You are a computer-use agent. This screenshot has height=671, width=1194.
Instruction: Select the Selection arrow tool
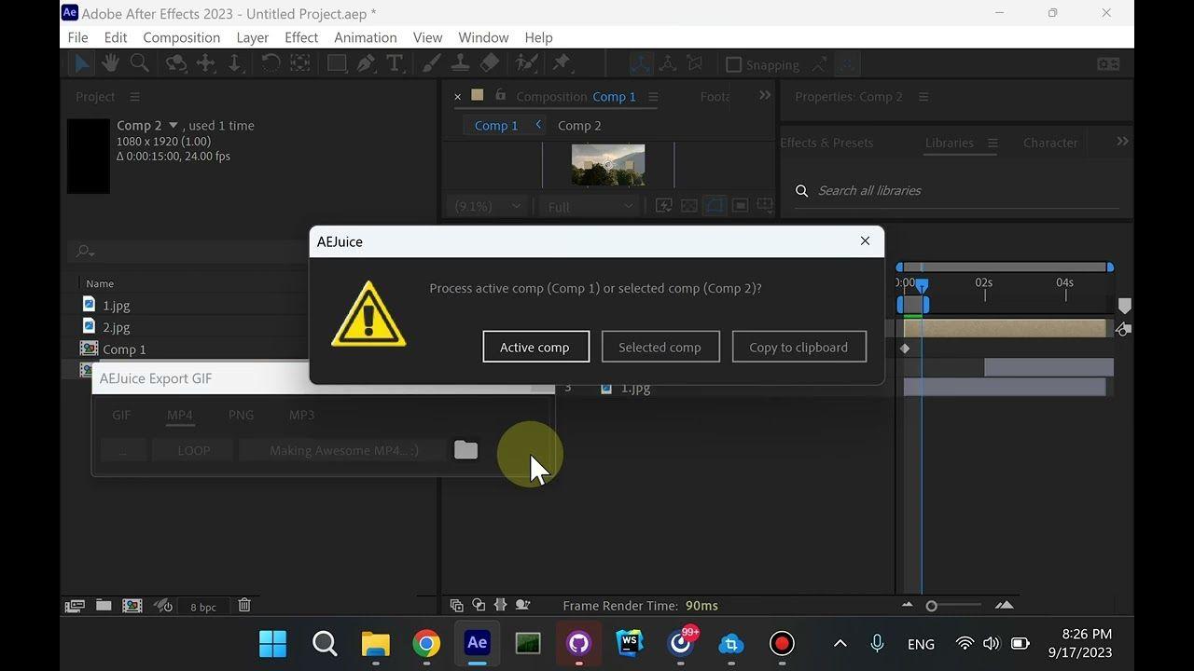pos(81,63)
